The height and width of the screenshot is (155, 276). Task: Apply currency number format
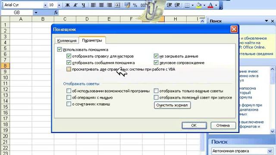coord(127,5)
